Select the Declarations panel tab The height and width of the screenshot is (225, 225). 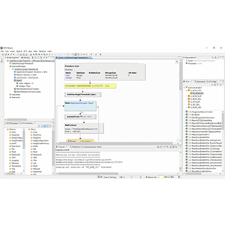pyautogui.click(x=190, y=57)
